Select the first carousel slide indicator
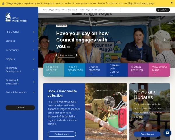The width and height of the screenshot is (175, 140). (102, 60)
